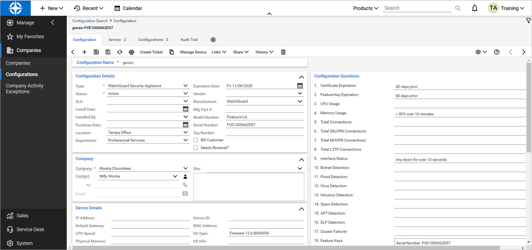Expand the Manufacturer dropdown showing WatchGuard
Screen dimensions: 532x250
pyautogui.click(x=300, y=101)
